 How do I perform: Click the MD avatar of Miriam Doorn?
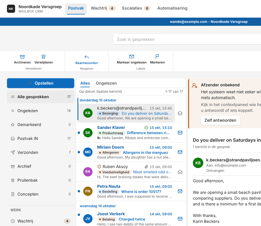coord(88,152)
